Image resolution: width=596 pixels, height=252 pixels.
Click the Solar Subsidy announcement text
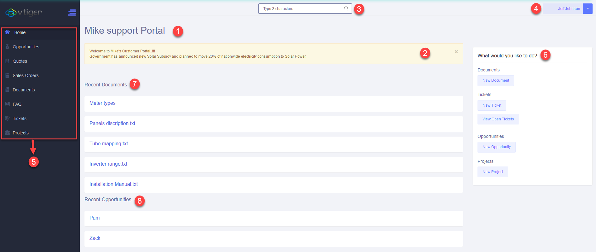click(x=198, y=56)
